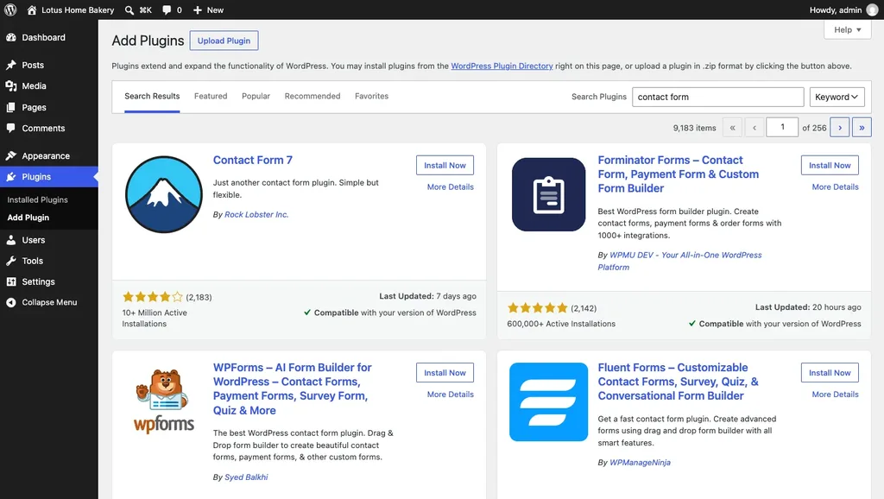Open More Details for Fluent Forms
Screen dimensions: 884x499
835,395
